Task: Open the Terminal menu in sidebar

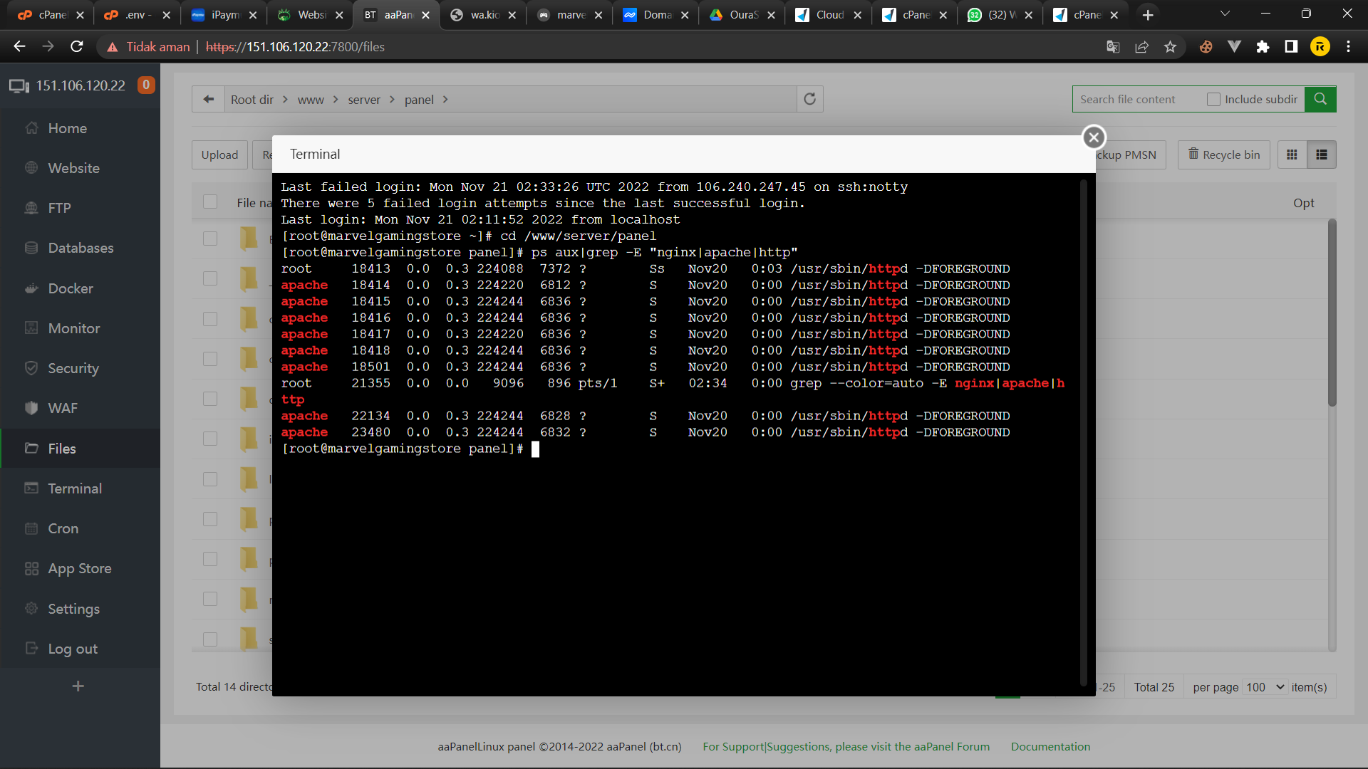Action: (75, 488)
